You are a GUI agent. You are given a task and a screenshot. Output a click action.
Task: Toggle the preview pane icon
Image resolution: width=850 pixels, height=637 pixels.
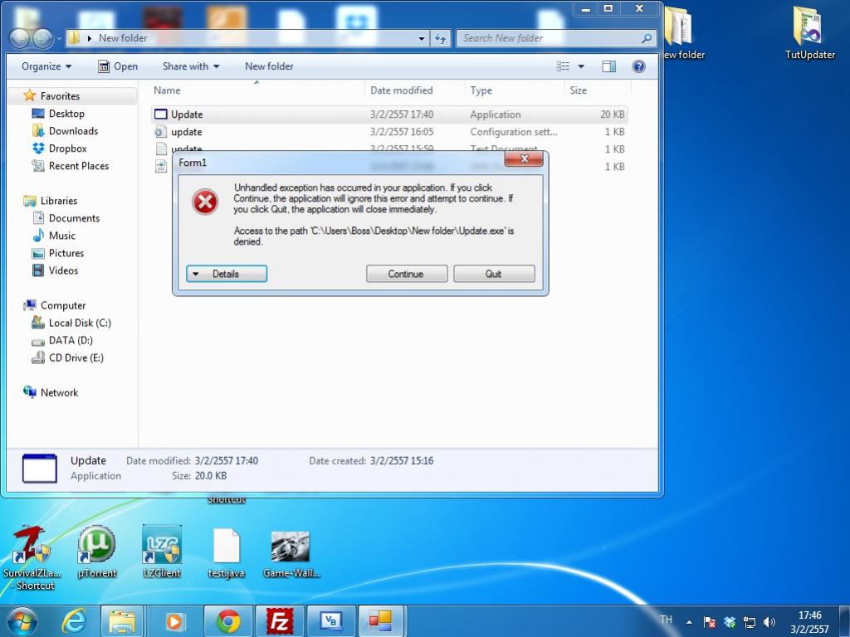[x=608, y=66]
